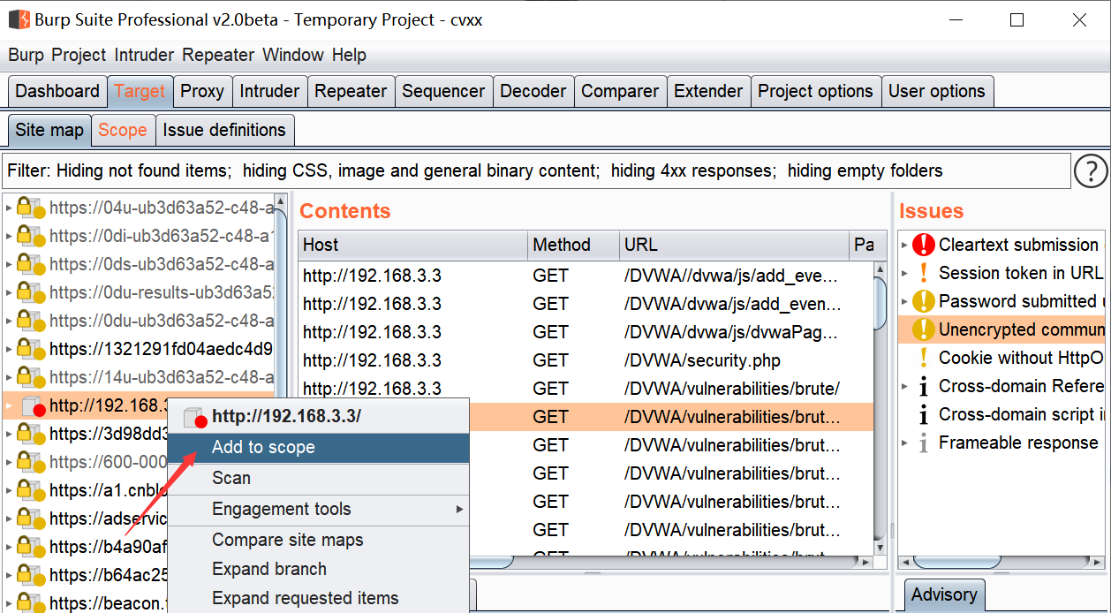Open the Scope sub-tab
This screenshot has width=1111, height=613.
[123, 130]
